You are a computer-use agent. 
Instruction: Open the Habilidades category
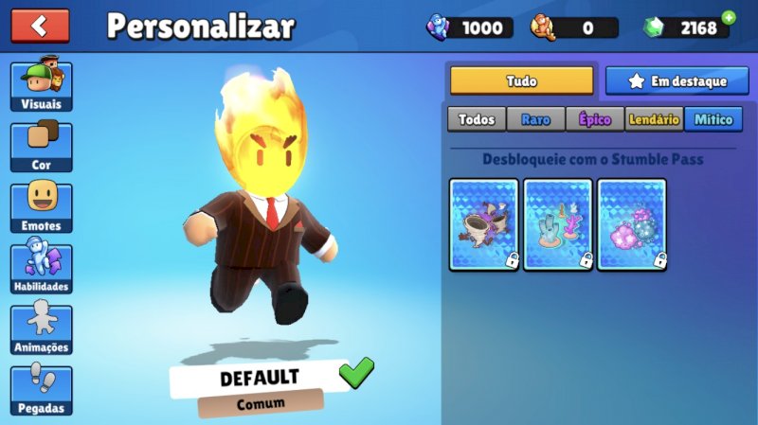coord(41,266)
